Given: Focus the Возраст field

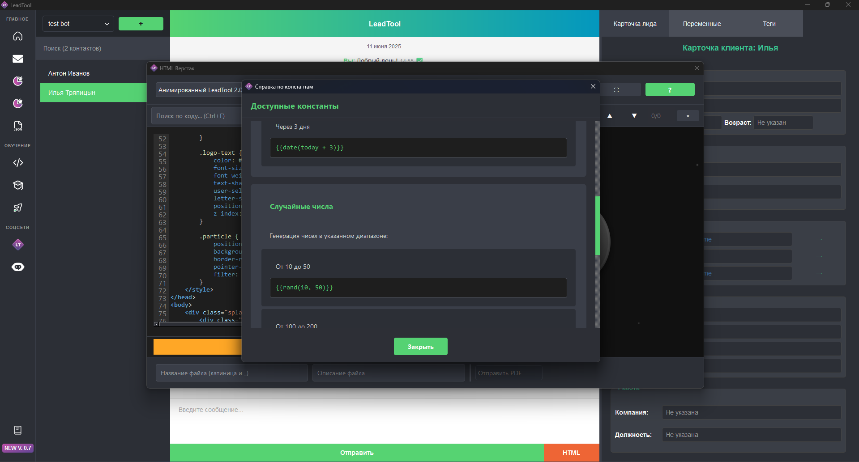Looking at the screenshot, I should pyautogui.click(x=783, y=123).
